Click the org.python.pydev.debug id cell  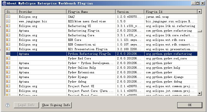tap(171, 81)
